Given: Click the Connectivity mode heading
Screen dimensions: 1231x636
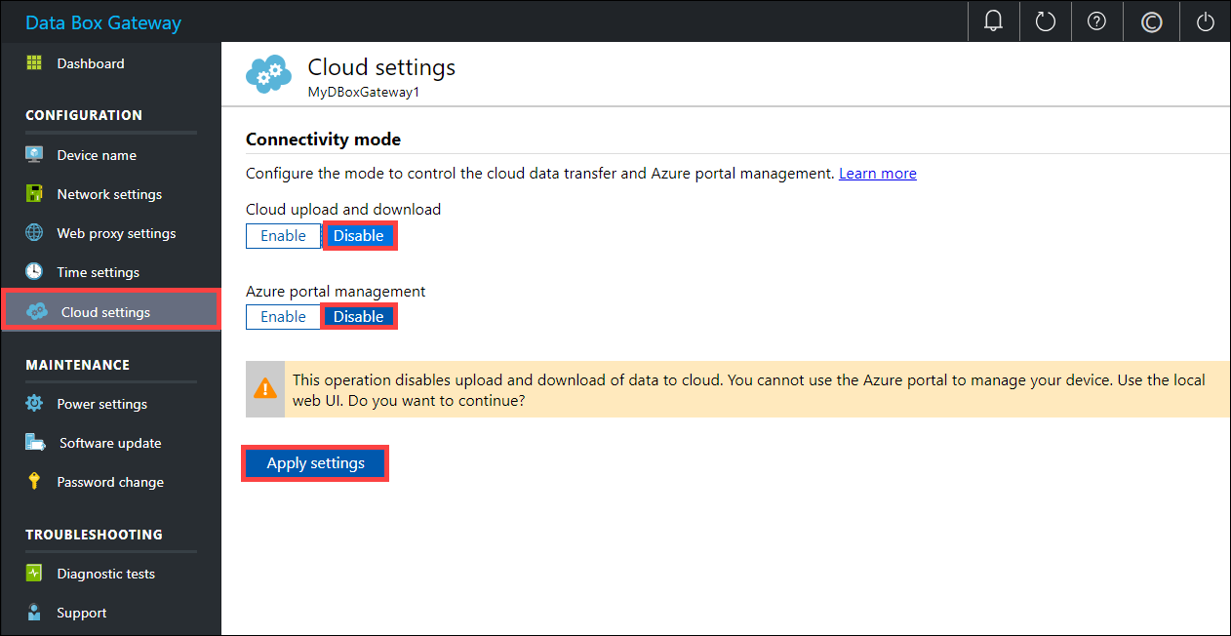Looking at the screenshot, I should click(x=323, y=139).
